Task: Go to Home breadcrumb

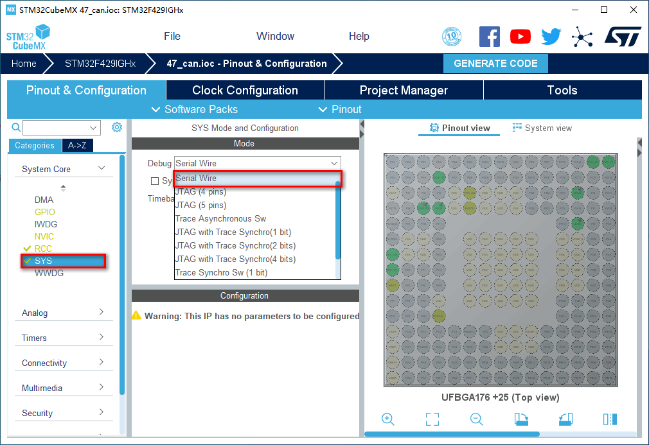Action: click(x=24, y=64)
